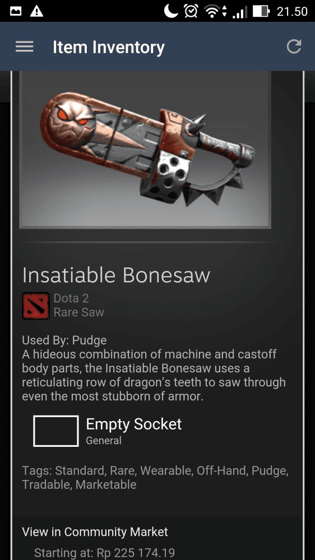This screenshot has width=315, height=560.
Task: Tap the cellular signal bars icon
Action: 239,12
